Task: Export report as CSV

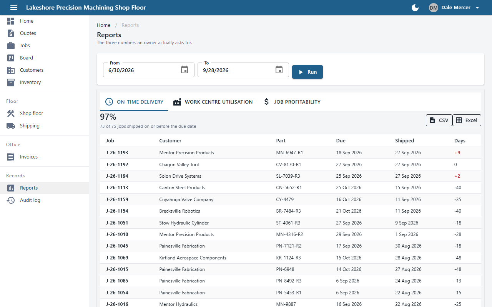Action: click(x=439, y=120)
